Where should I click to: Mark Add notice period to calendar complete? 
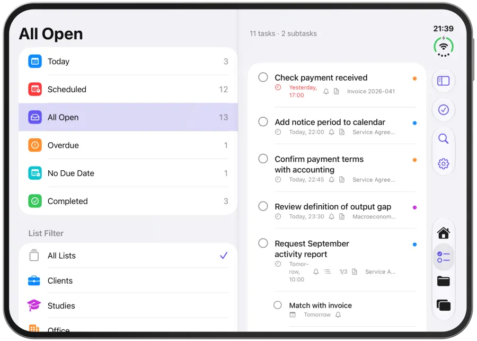[x=263, y=122]
